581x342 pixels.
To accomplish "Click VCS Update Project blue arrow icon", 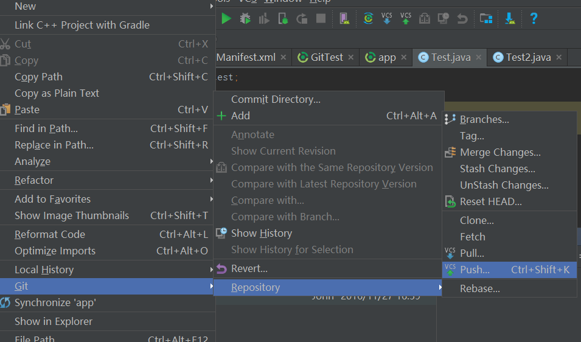I will tap(386, 18).
